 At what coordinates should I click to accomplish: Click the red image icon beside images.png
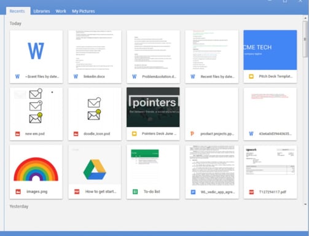[x=18, y=192]
